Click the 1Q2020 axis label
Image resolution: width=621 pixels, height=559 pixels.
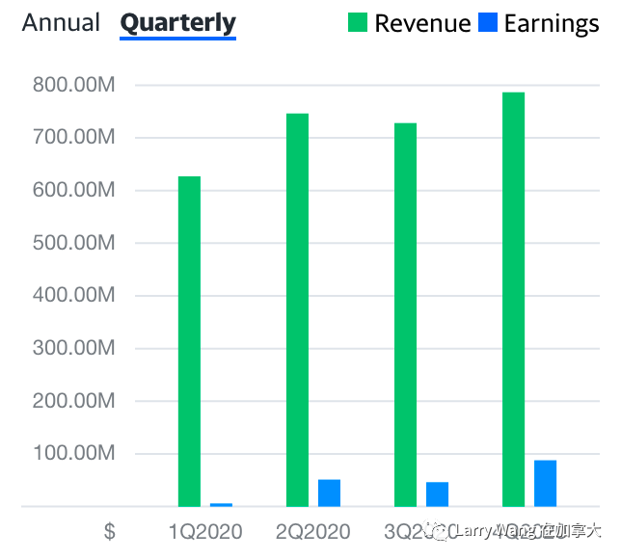pyautogui.click(x=205, y=532)
